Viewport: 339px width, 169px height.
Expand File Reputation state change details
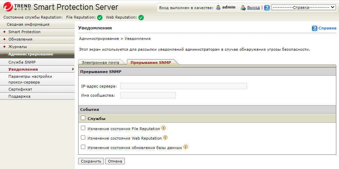(164, 128)
